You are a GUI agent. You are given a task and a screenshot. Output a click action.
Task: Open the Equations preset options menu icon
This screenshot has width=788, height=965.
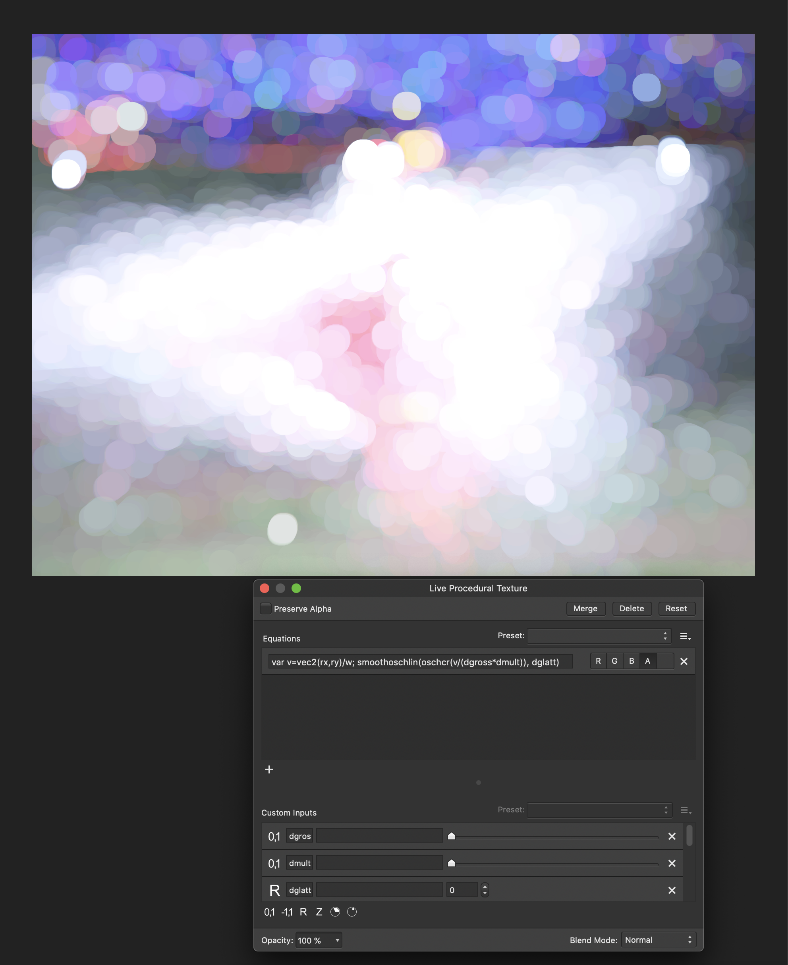[686, 637]
